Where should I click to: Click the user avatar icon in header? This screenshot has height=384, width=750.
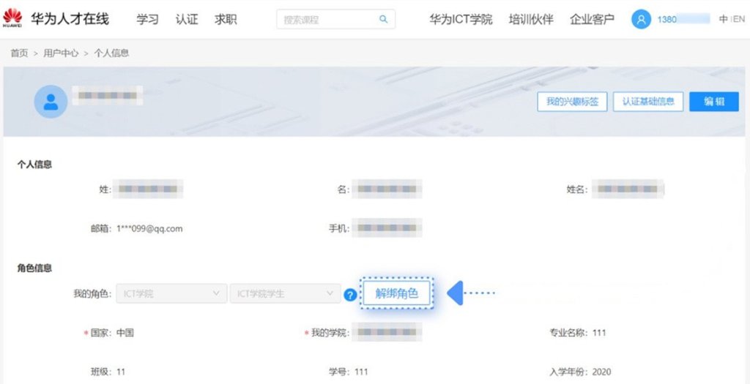(x=641, y=20)
